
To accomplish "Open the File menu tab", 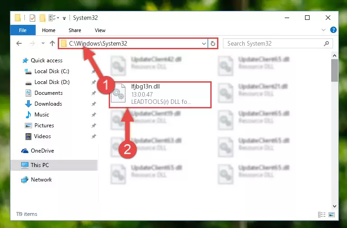I will coord(23,30).
